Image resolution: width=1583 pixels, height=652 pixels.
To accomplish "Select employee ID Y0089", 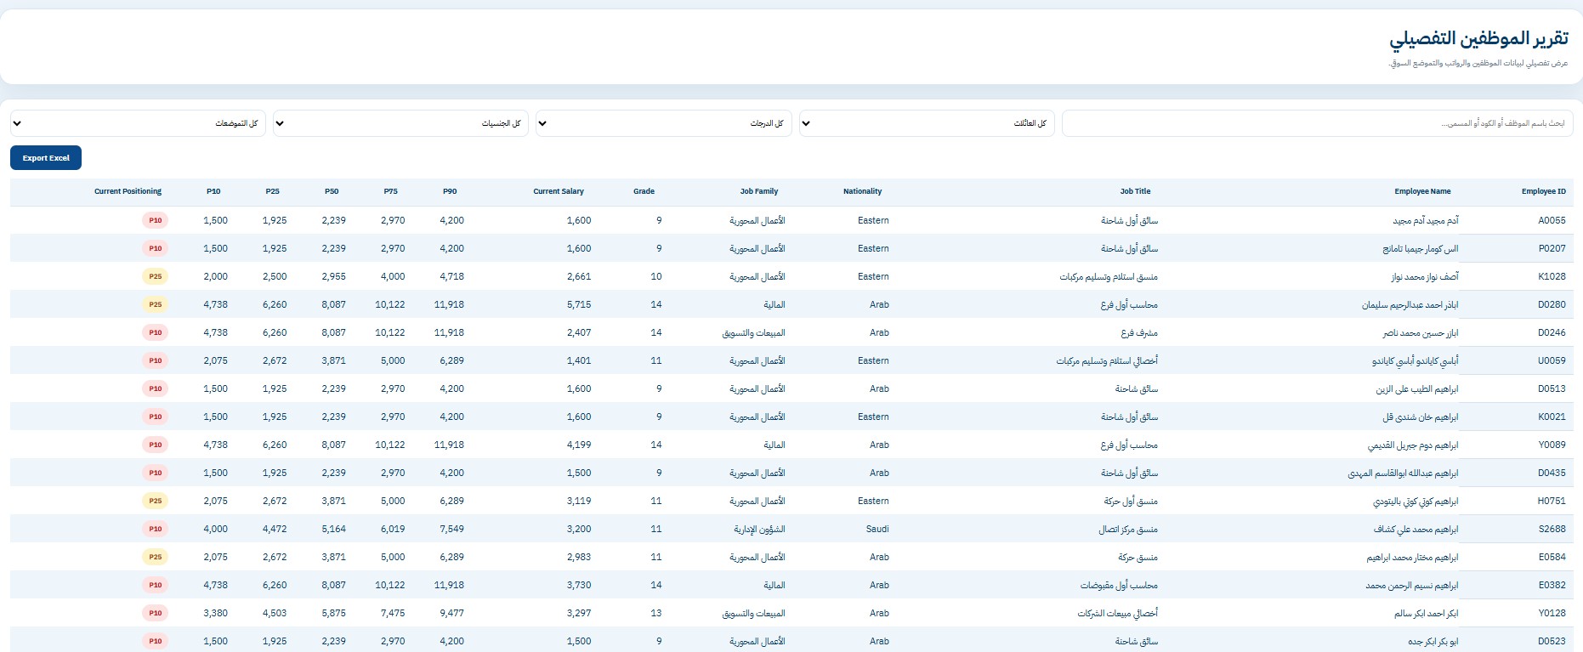I will (x=1552, y=445).
